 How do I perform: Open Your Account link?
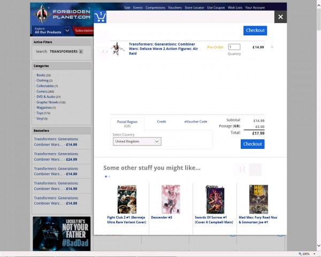[x=255, y=7]
